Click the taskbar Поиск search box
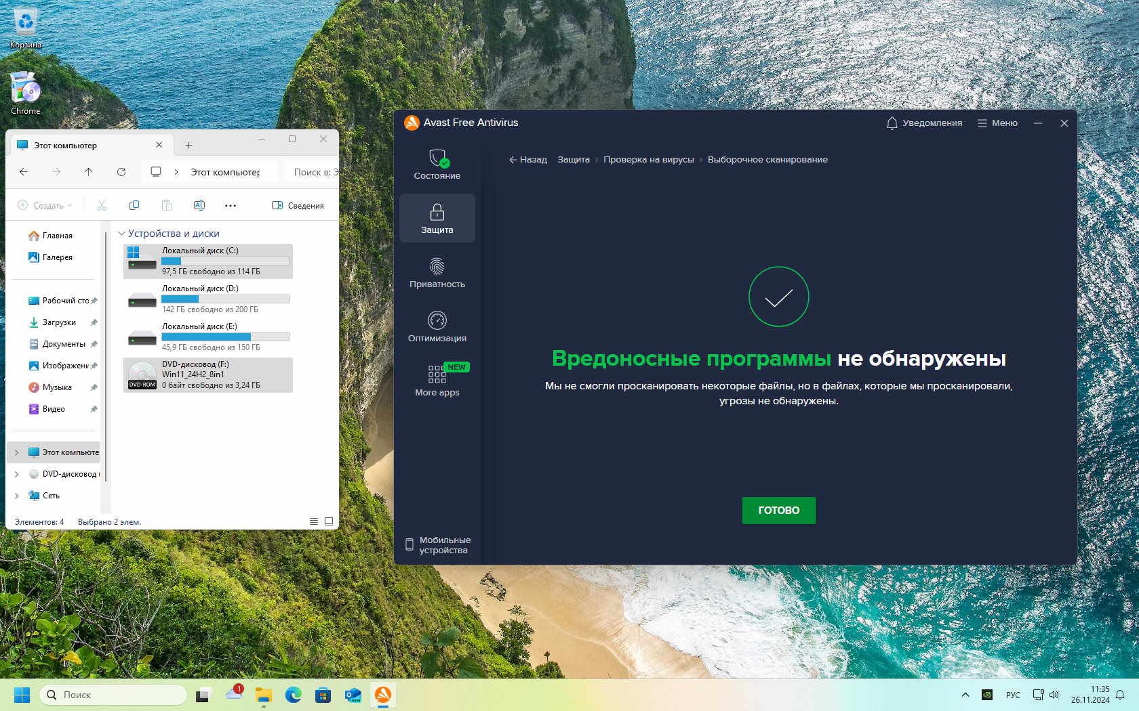 [113, 695]
